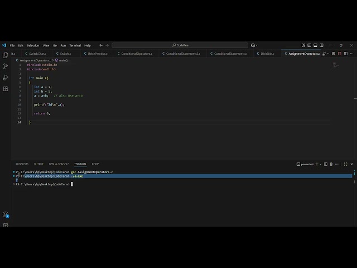Click the terminal vertical scrollbar
Image resolution: width=357 pixels, height=268 pixels.
click(x=354, y=176)
